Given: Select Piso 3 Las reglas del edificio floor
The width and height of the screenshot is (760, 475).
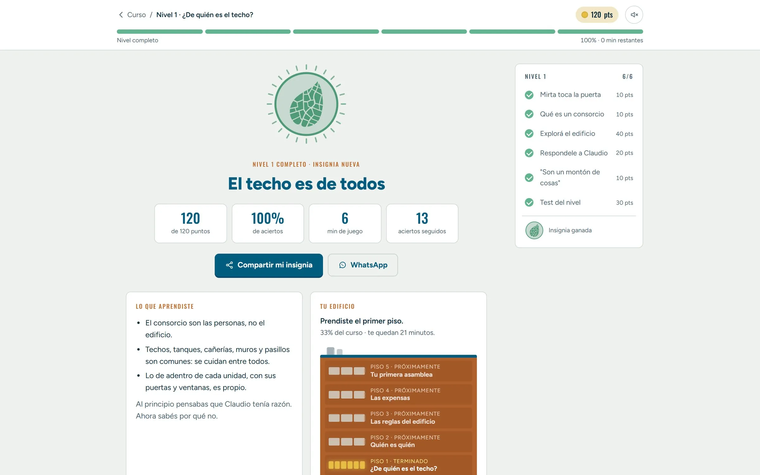Looking at the screenshot, I should pyautogui.click(x=398, y=418).
